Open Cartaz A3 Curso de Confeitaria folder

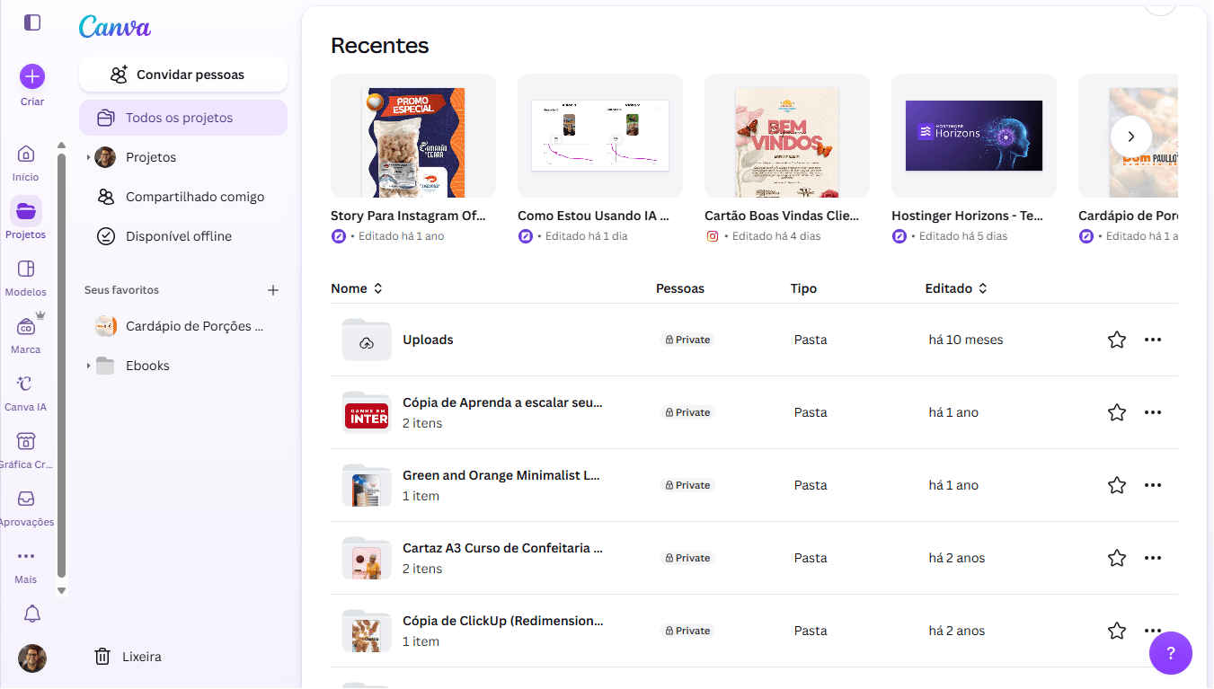pos(502,548)
